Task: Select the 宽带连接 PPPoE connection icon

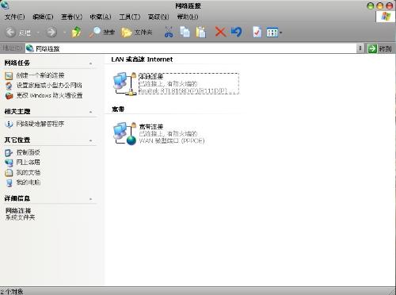Action: click(124, 133)
